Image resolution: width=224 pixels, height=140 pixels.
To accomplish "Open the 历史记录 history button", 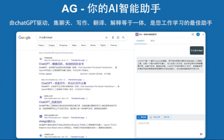I will pos(155,117).
